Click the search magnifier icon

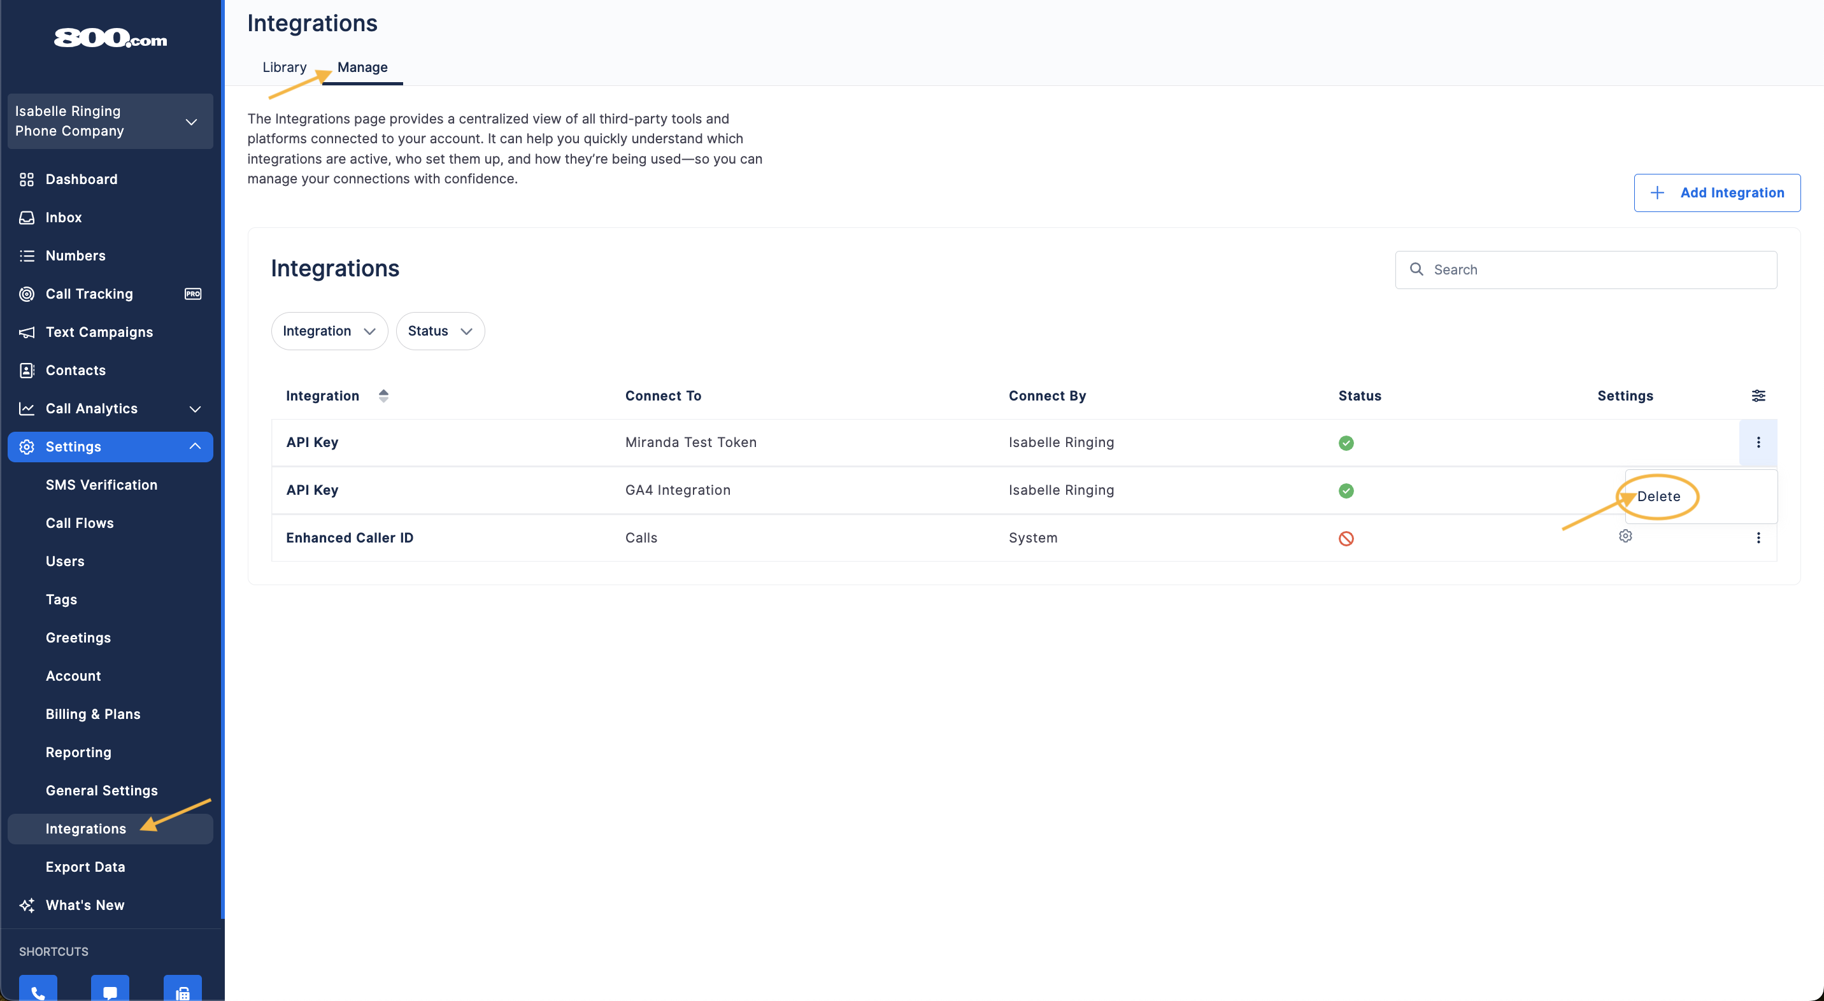[1416, 269]
